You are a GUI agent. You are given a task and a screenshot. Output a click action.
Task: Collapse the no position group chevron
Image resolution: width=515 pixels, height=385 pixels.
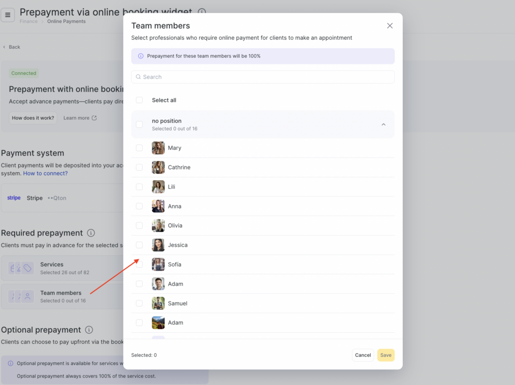tap(383, 124)
